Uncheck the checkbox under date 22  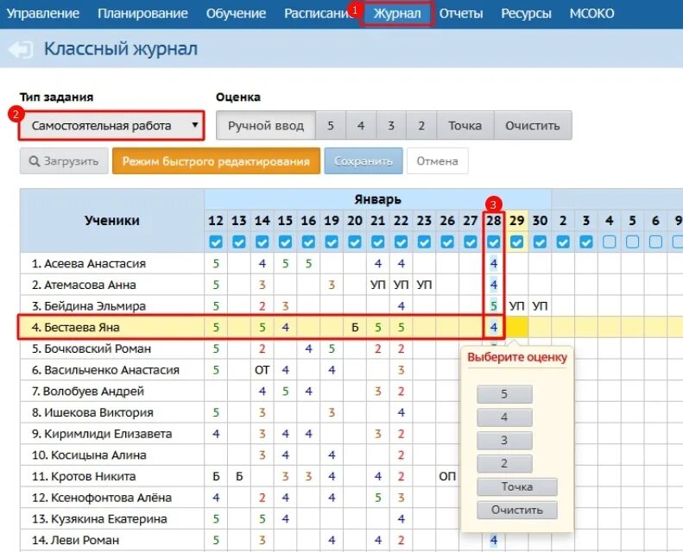(402, 241)
